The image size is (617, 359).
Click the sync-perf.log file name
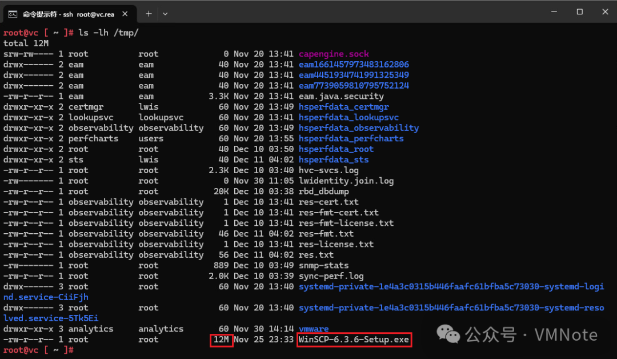(331, 276)
